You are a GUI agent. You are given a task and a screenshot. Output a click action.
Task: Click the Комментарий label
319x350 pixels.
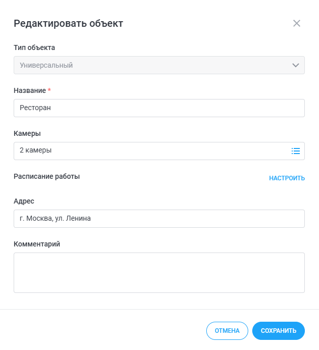[37, 244]
